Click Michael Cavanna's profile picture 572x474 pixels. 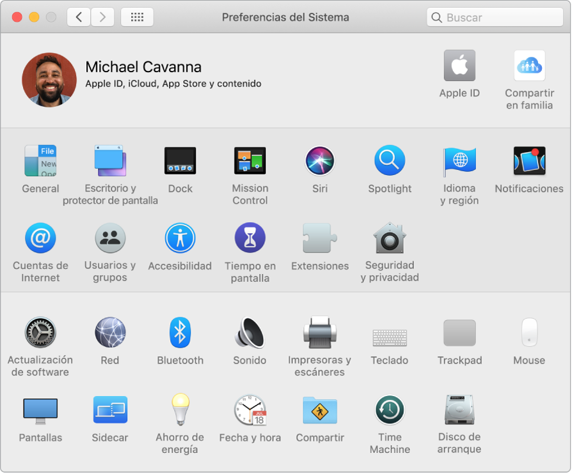point(49,79)
